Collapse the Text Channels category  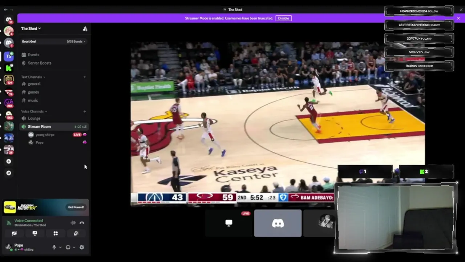click(x=33, y=77)
